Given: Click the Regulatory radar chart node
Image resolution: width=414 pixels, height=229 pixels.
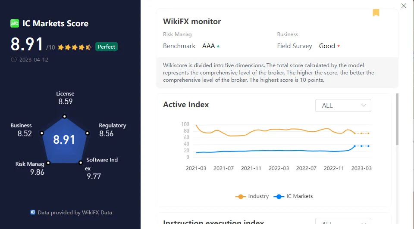Looking at the screenshot, I should [x=88, y=133].
